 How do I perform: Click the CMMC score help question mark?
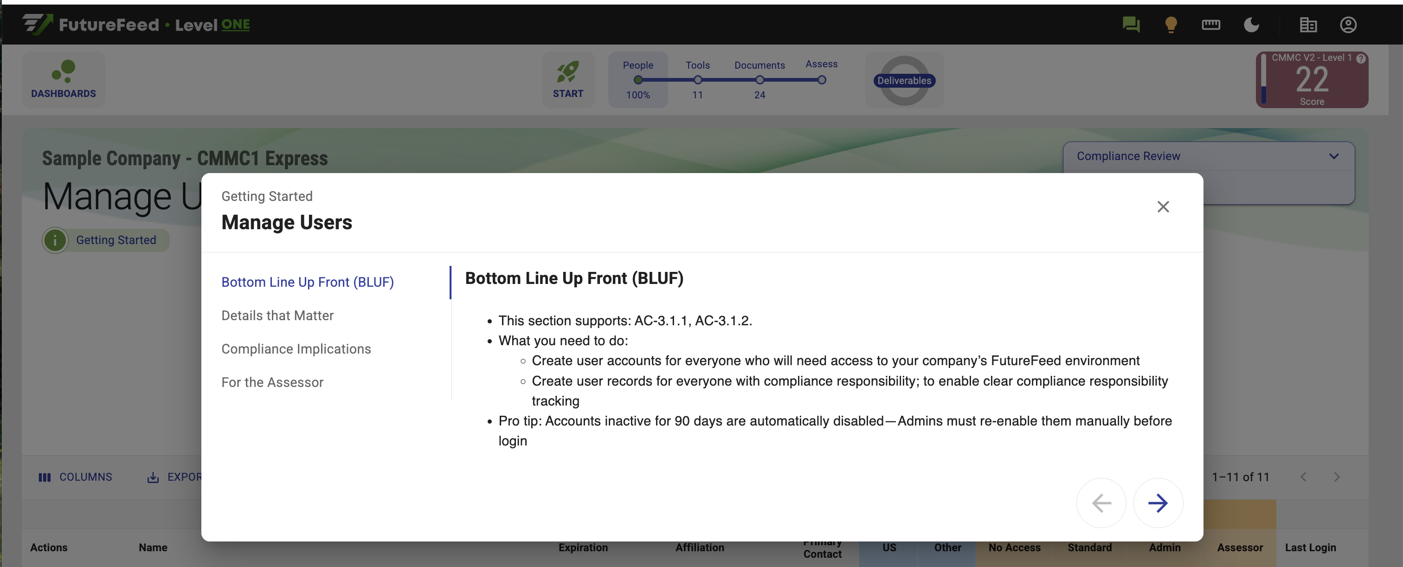coord(1360,58)
